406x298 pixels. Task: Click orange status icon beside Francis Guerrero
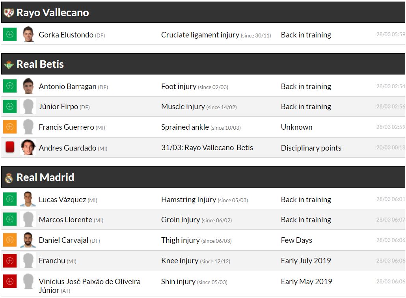pyautogui.click(x=10, y=127)
